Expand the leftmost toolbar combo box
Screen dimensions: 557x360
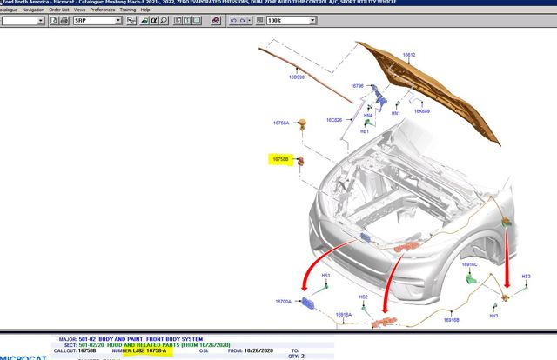pos(41,21)
